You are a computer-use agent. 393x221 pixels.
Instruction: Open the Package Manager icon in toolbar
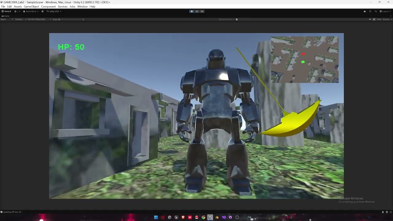pos(42,11)
